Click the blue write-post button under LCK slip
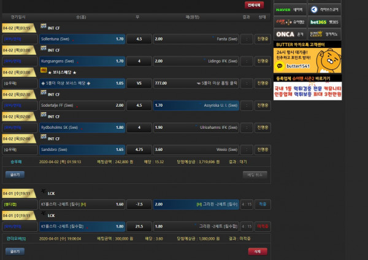The width and height of the screenshot is (368, 260). pos(15,251)
